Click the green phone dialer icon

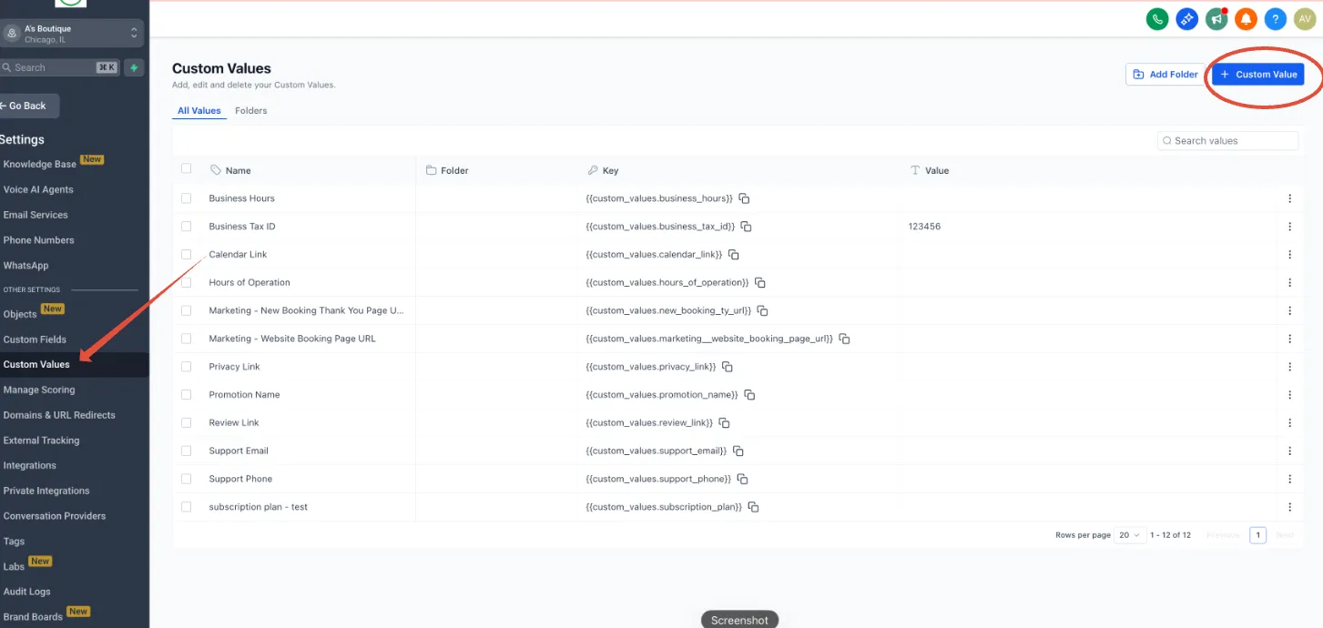1157,18
